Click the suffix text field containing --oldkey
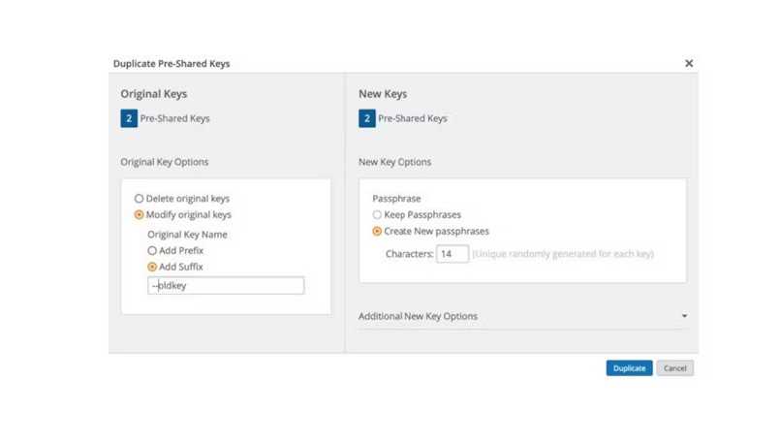This screenshot has height=445, width=780. coord(226,286)
